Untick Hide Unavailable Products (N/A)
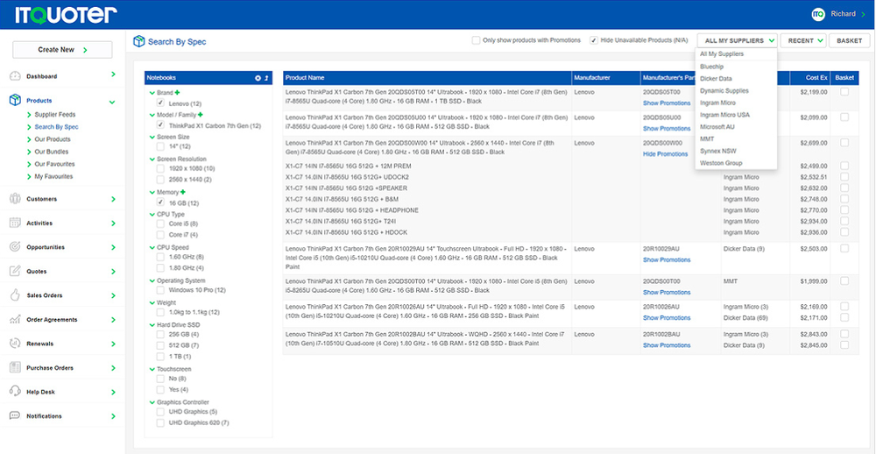Screen dimensions: 876x454 [594, 40]
